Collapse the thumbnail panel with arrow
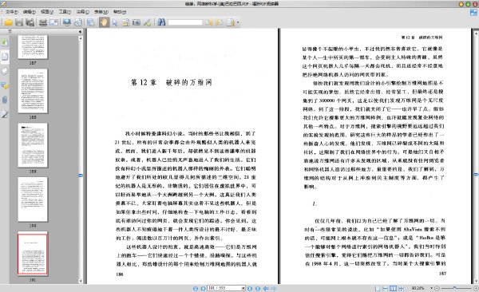The height and width of the screenshot is (292, 479). pos(80,31)
